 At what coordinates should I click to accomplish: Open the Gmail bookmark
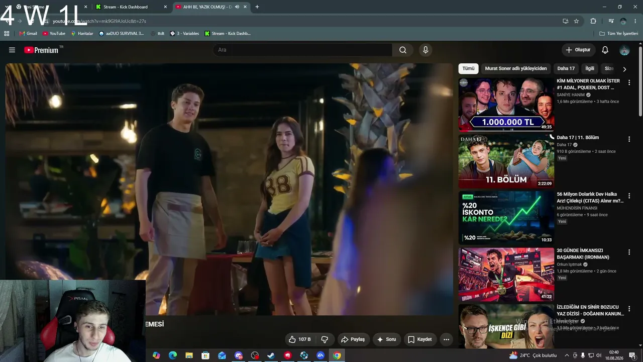(x=28, y=34)
